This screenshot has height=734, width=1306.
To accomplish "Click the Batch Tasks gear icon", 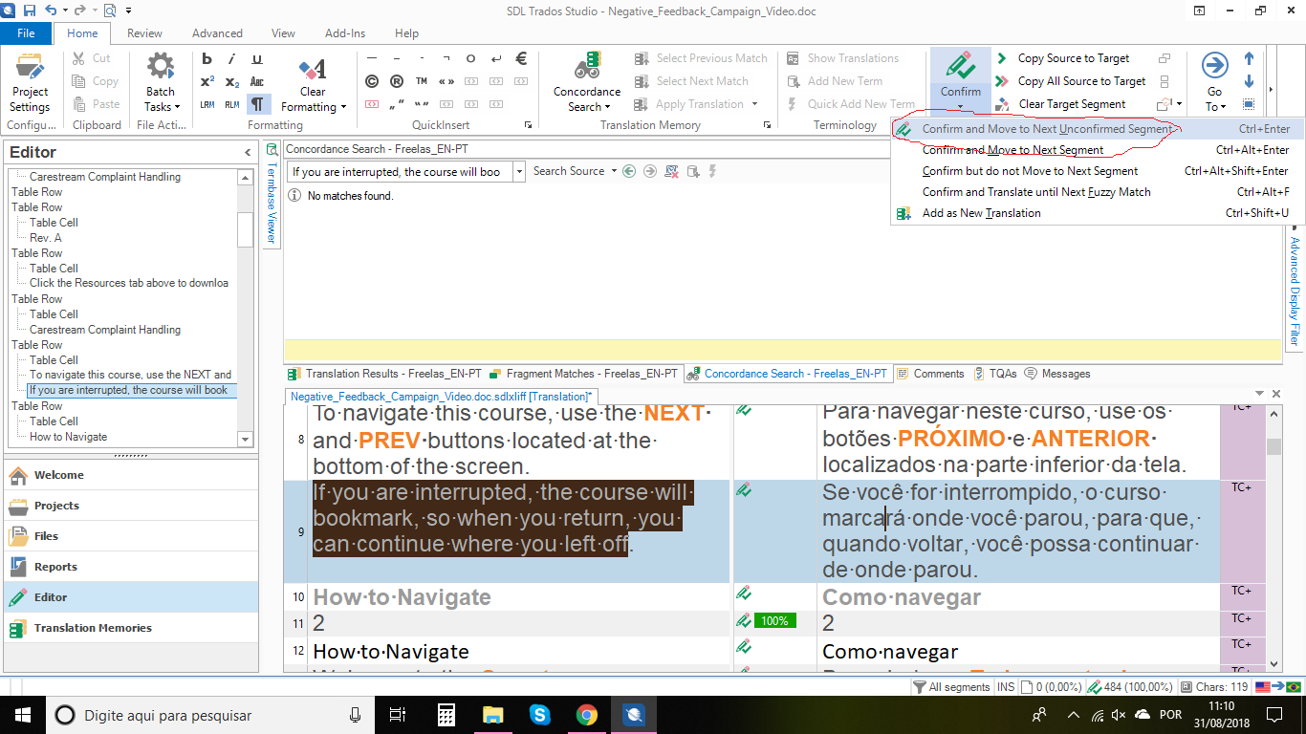I will click(x=160, y=67).
